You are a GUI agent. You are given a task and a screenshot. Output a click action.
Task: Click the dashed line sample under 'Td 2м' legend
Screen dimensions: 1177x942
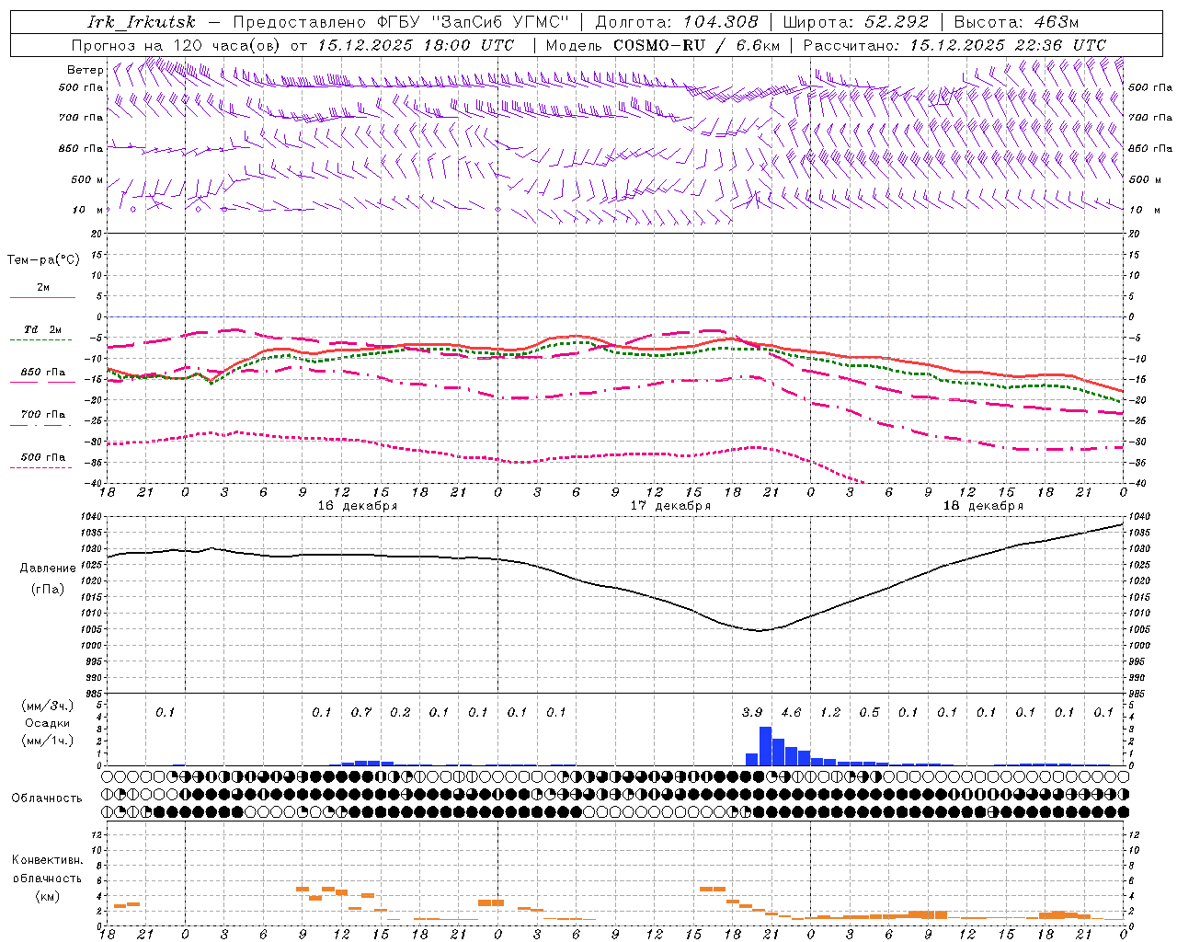tap(40, 339)
